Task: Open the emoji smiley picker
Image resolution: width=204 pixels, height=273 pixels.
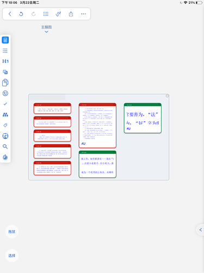Action: point(5,93)
